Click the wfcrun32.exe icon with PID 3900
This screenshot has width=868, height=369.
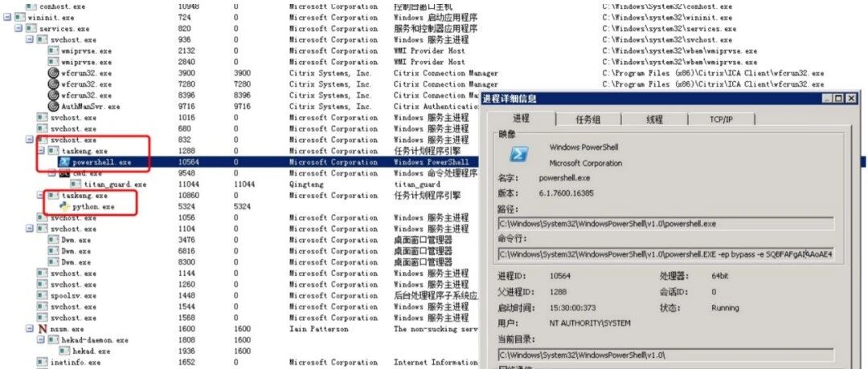[x=53, y=73]
